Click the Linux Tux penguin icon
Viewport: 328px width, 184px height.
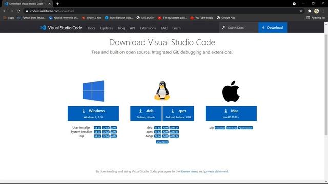(162, 91)
